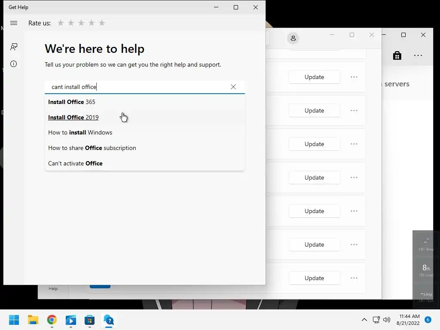This screenshot has width=440, height=330.
Task: Open the profile account icon in Store window
Action: pyautogui.click(x=293, y=38)
